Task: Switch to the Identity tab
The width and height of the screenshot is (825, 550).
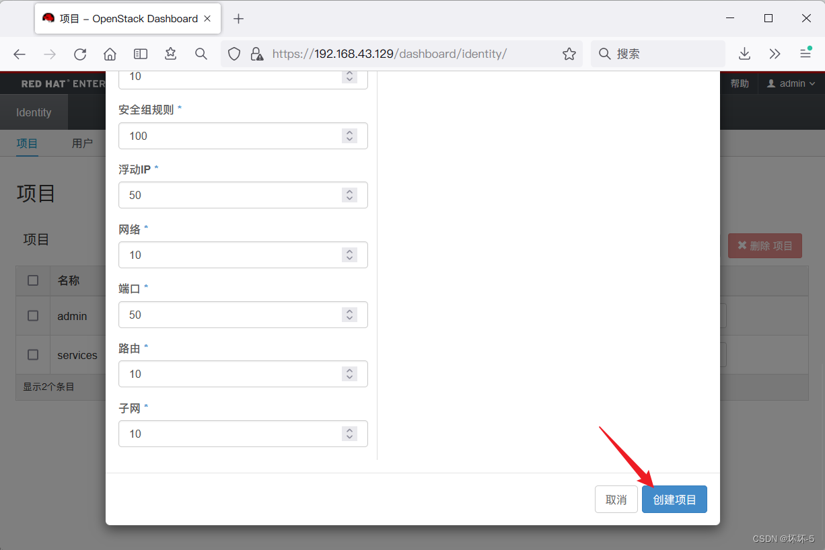Action: click(34, 112)
